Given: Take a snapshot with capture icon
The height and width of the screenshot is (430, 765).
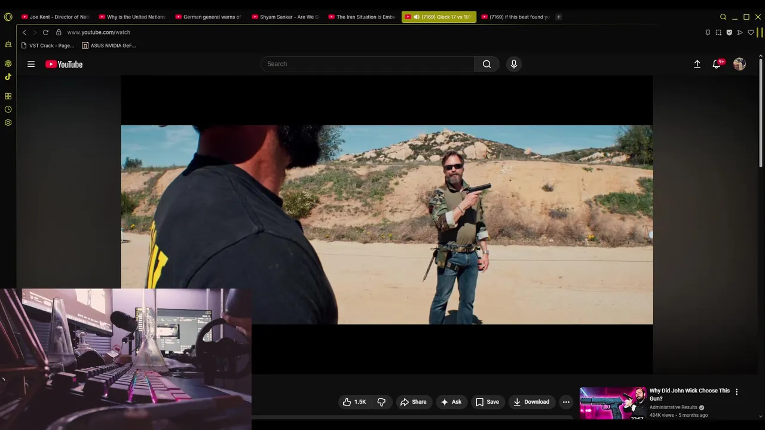Looking at the screenshot, I should [718, 32].
